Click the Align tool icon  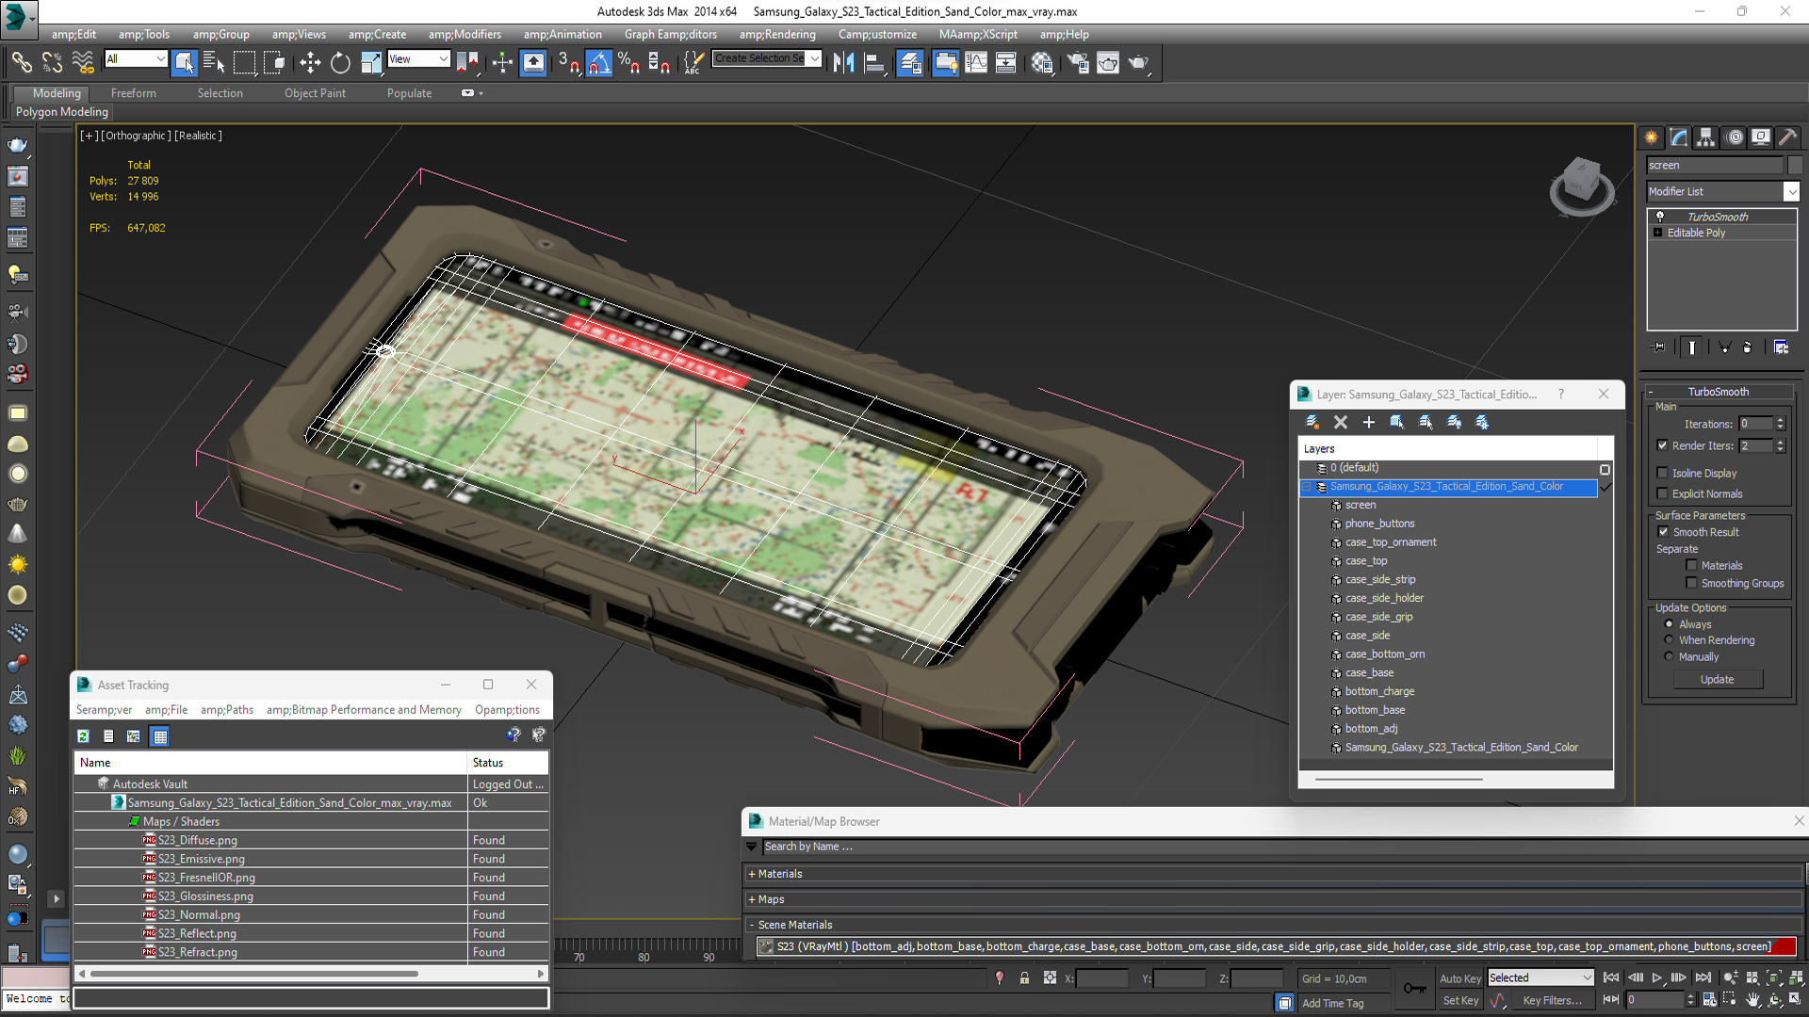click(x=874, y=63)
